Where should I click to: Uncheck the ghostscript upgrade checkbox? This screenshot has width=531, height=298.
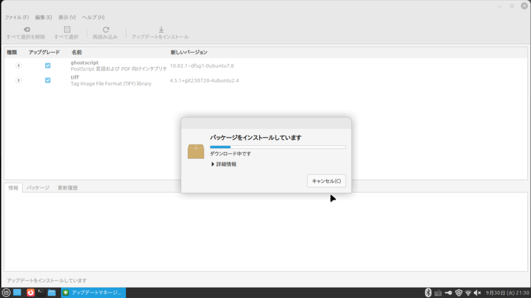pos(48,66)
